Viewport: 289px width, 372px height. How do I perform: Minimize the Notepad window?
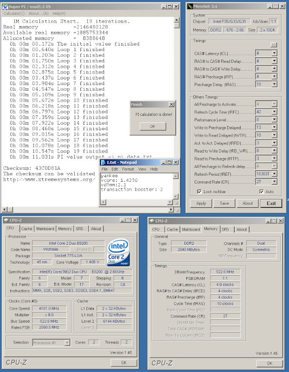(x=164, y=162)
